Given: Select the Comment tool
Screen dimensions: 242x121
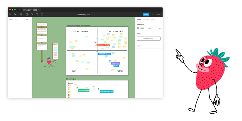Looking at the screenshot, I should coord(42,15).
